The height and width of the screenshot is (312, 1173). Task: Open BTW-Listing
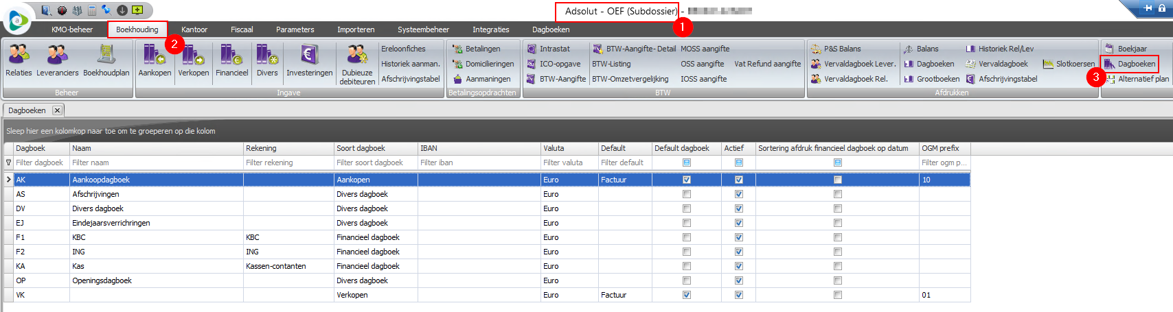point(611,64)
